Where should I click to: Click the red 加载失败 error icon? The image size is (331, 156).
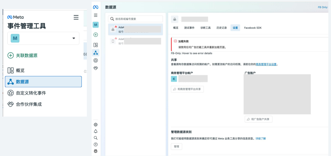(175, 41)
